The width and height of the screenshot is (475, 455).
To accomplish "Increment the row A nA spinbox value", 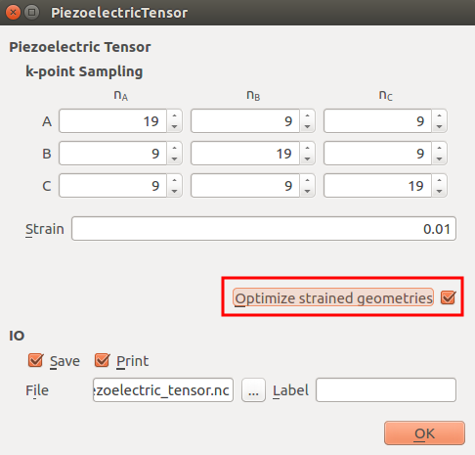I will tap(175, 115).
